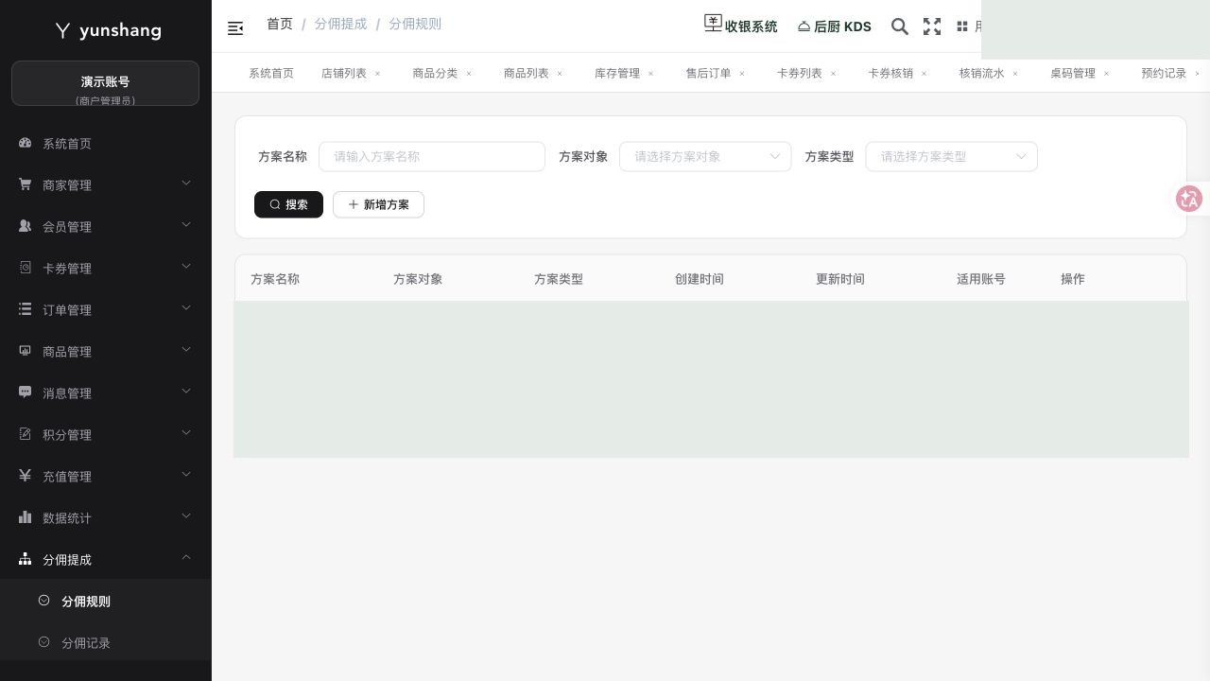The height and width of the screenshot is (681, 1210).
Task: Open the 方案类型 dropdown
Action: click(x=952, y=156)
